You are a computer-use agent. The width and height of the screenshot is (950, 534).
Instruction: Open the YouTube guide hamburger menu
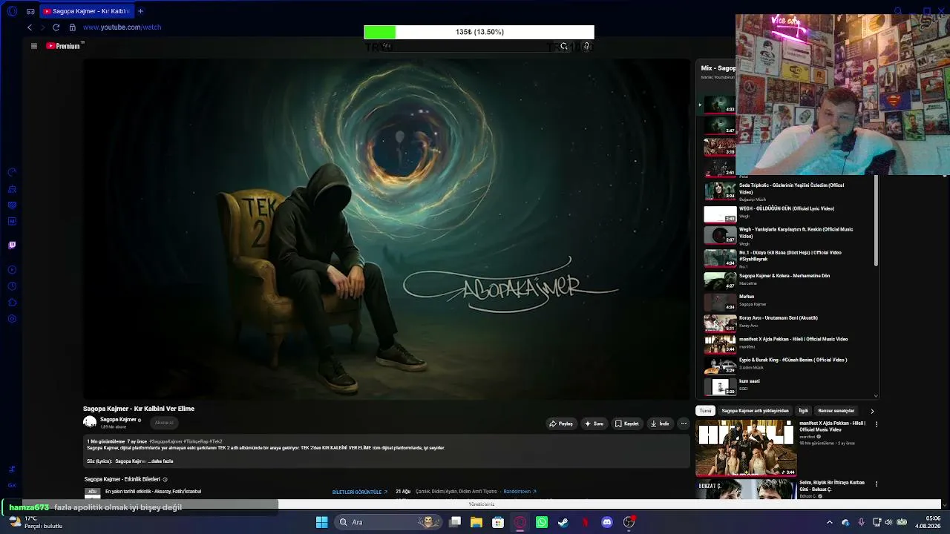(x=33, y=46)
